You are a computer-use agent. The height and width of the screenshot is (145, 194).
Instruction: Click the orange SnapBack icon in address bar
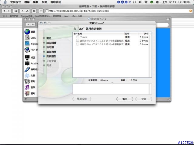[191, 11]
